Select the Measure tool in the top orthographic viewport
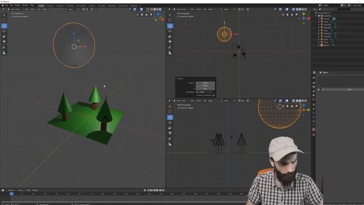The width and height of the screenshot is (364, 205). (x=170, y=53)
